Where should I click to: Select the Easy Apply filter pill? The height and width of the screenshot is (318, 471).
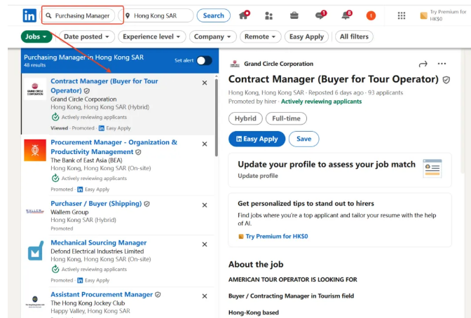(x=306, y=36)
